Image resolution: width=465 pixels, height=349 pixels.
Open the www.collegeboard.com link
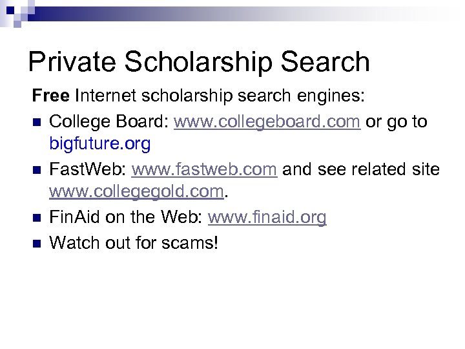click(x=267, y=122)
